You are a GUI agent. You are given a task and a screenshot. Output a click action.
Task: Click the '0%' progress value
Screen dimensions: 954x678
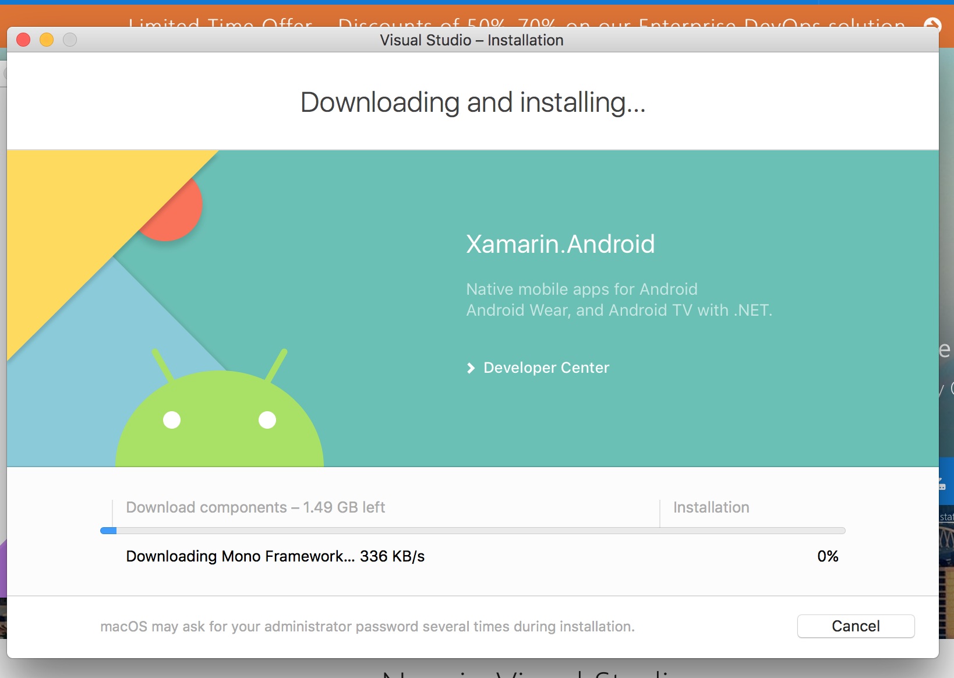(x=828, y=556)
